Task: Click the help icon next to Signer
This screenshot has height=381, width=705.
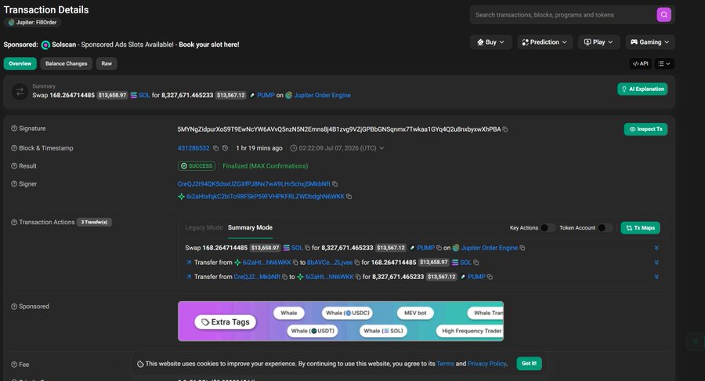Action: [x=14, y=184]
